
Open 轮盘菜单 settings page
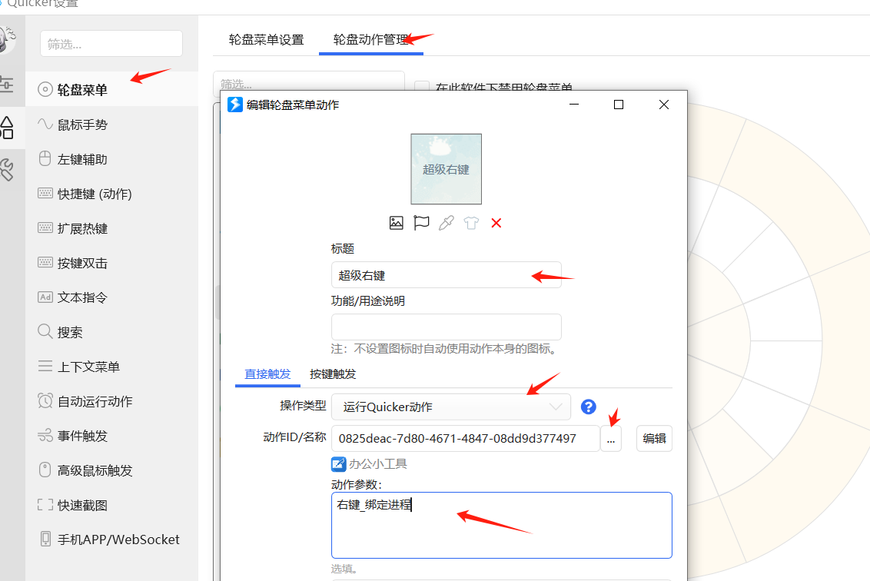pos(111,89)
